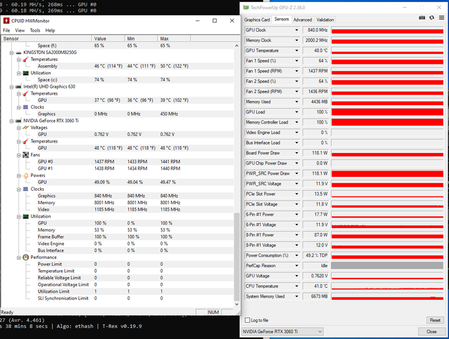This screenshot has height=339, width=449.
Task: Select the Sensors tab in GPU-Z
Action: point(281,19)
